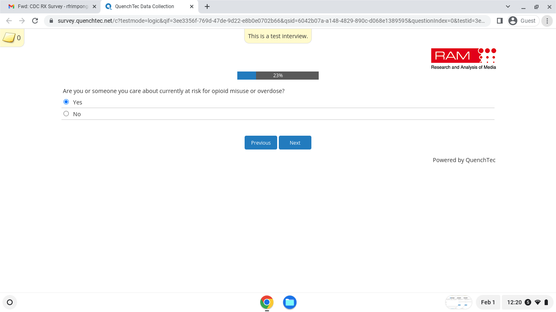The image size is (556, 312).
Task: Toggle the browser side panel icon
Action: pos(500,21)
